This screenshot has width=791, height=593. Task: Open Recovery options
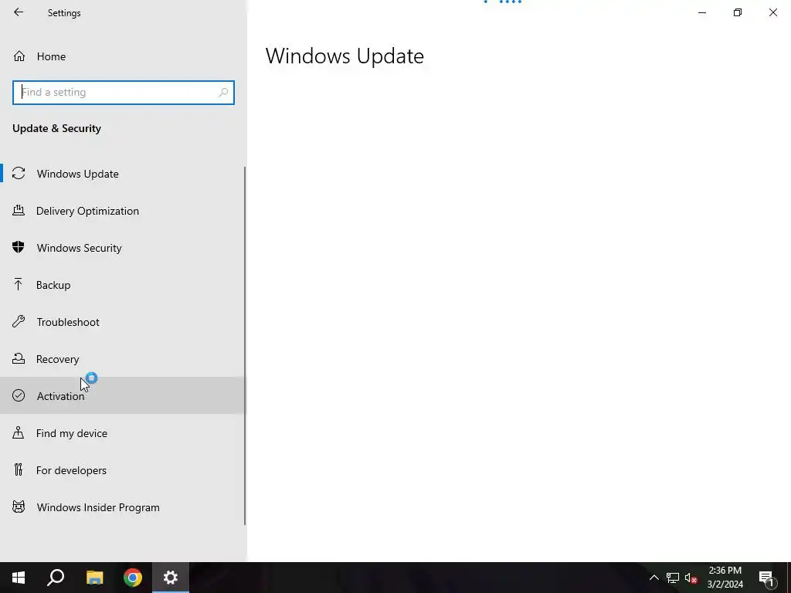tap(123, 359)
